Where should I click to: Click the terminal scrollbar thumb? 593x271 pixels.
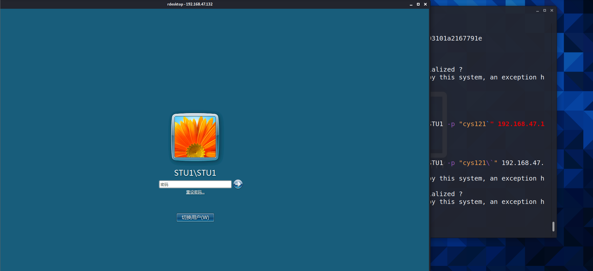pyautogui.click(x=553, y=227)
